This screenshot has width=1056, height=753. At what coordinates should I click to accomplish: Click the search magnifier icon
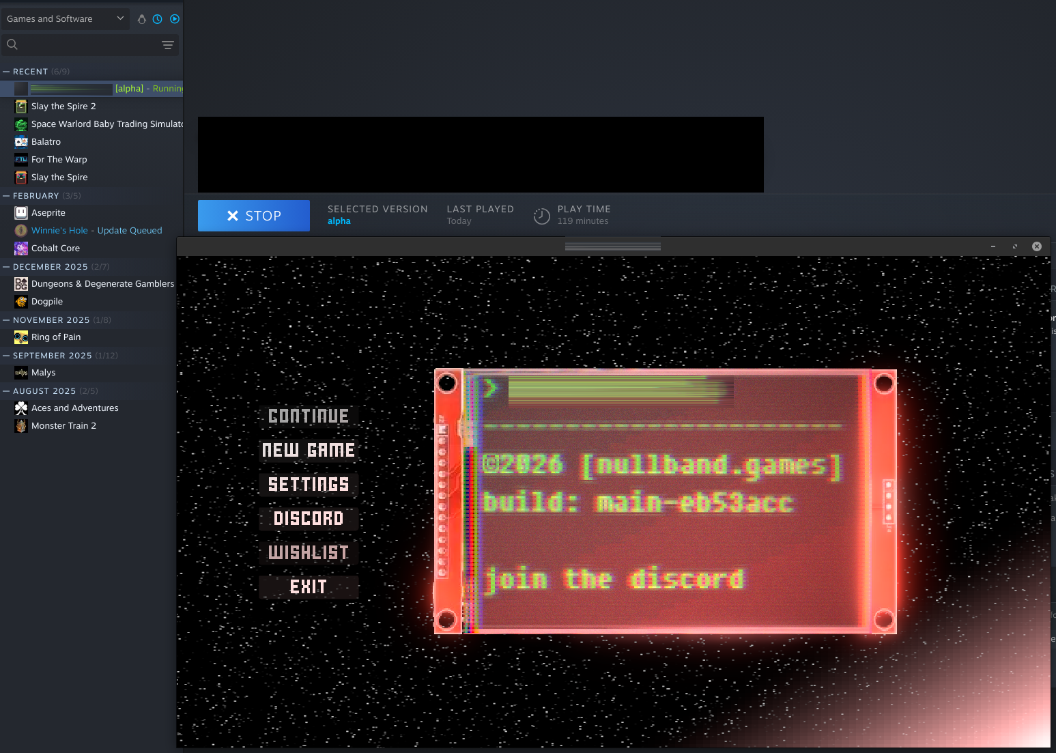point(12,44)
